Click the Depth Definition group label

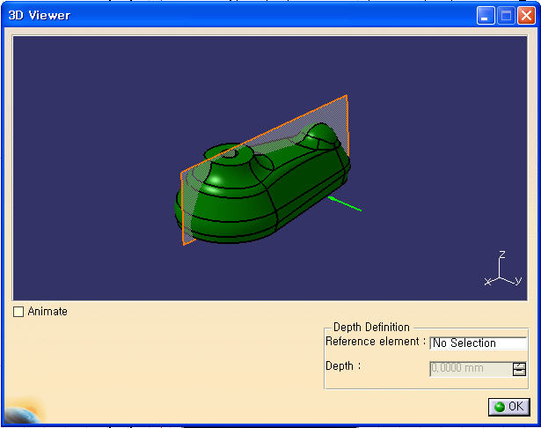pyautogui.click(x=370, y=328)
